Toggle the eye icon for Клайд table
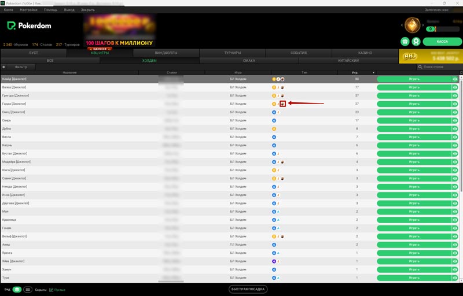463x296 pixels. pos(455,79)
